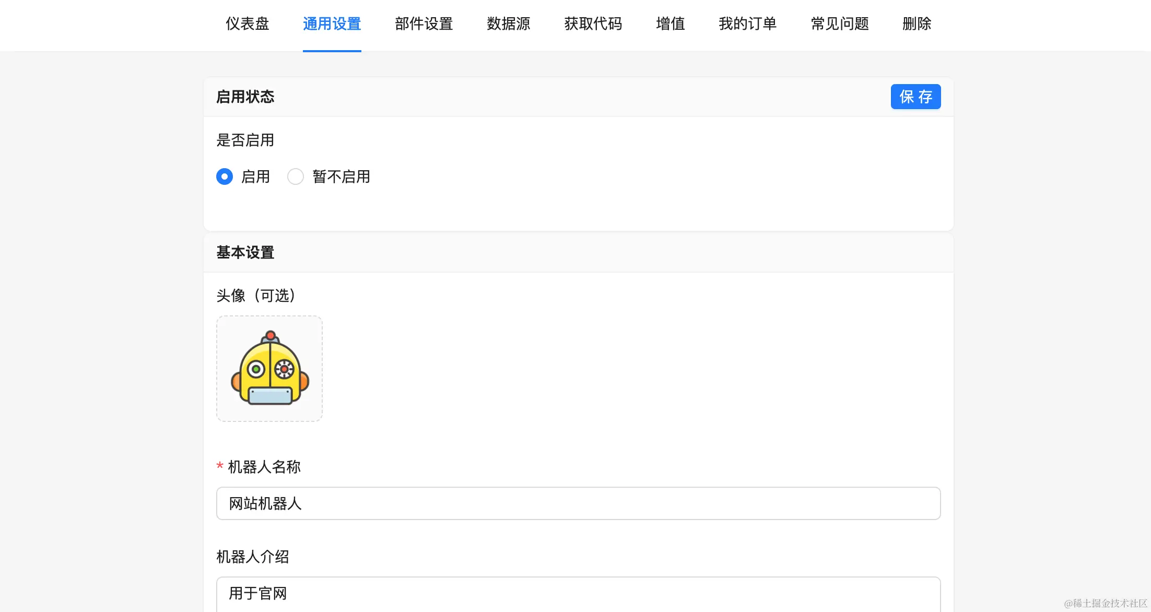Click the 是否启用 label
The width and height of the screenshot is (1151, 612).
tap(245, 140)
